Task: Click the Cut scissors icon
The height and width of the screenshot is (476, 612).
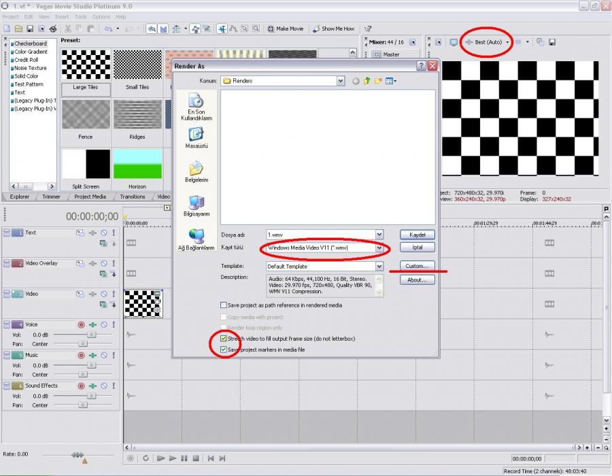Action: (68, 29)
